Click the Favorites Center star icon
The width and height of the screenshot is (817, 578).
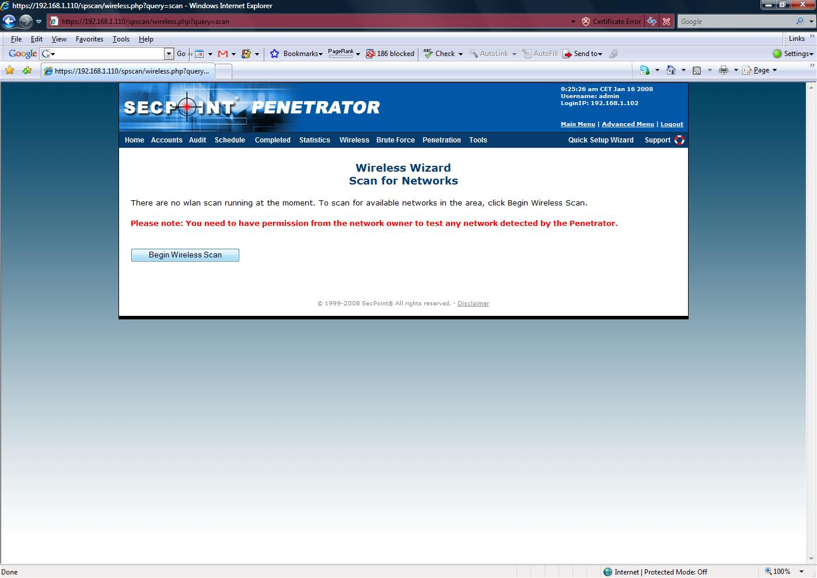[x=9, y=71]
